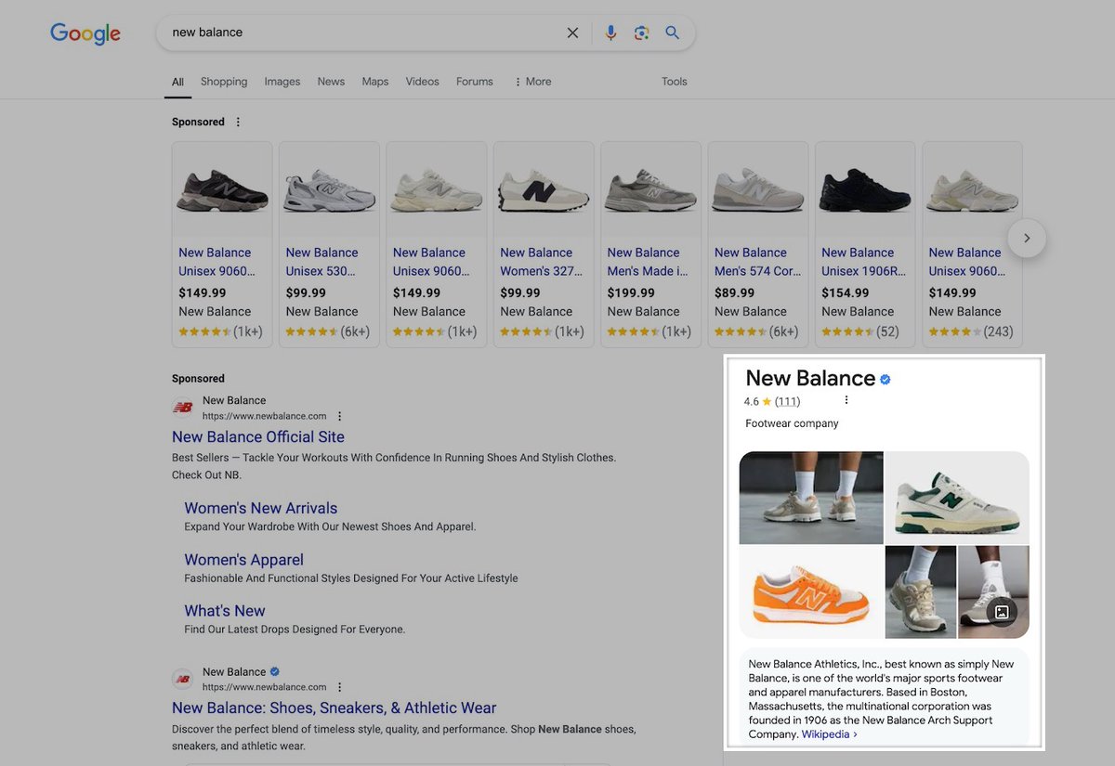This screenshot has height=766, width=1115.
Task: Open the three-dot menu under the ad URL
Action: [x=339, y=415]
